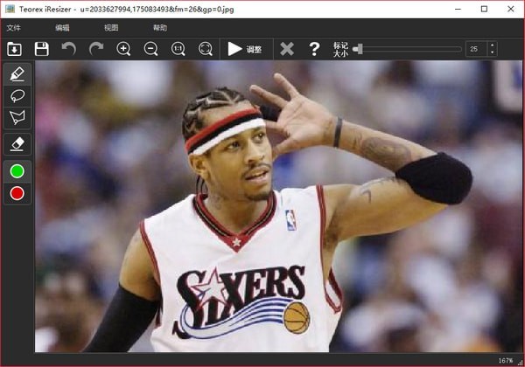Click the 标记大小 size slider
This screenshot has height=367, width=525.
click(x=407, y=49)
